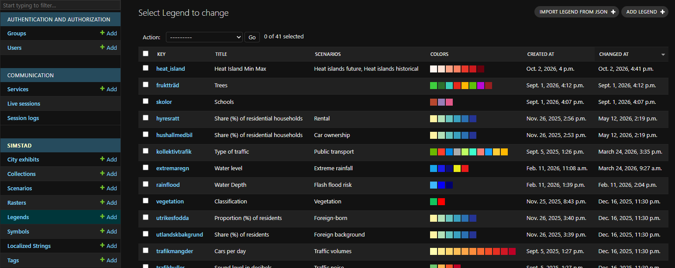Viewport: 675px width, 268px height.
Task: Click the red swatch in vegetation row
Action: 441,202
